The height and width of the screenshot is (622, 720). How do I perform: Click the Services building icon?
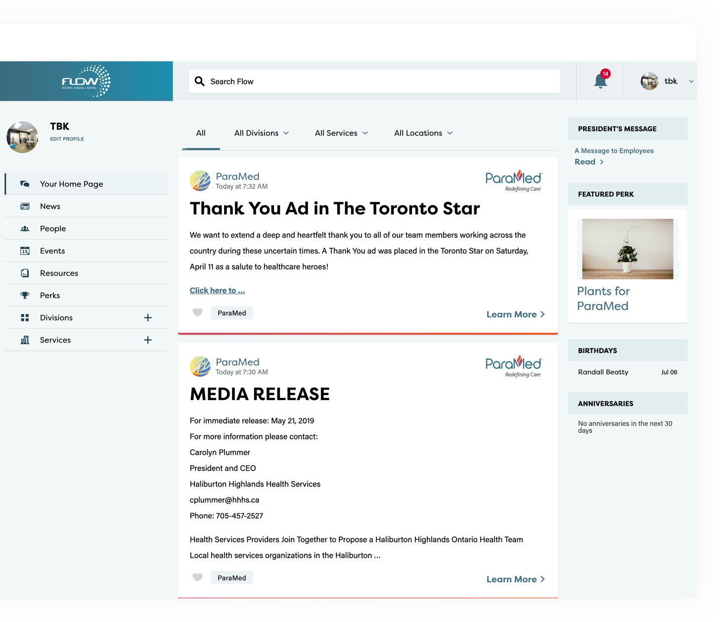tap(25, 340)
